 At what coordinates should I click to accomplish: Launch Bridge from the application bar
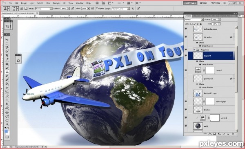(97, 3)
